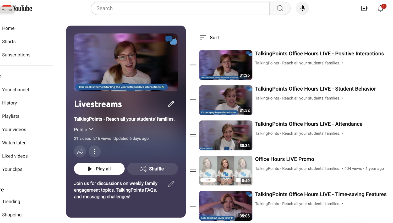Click channel name under Positive Interactions video
This screenshot has height=223, width=393.
point(298,63)
